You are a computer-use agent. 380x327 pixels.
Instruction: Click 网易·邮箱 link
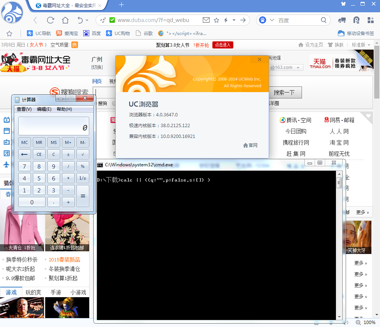339,120
